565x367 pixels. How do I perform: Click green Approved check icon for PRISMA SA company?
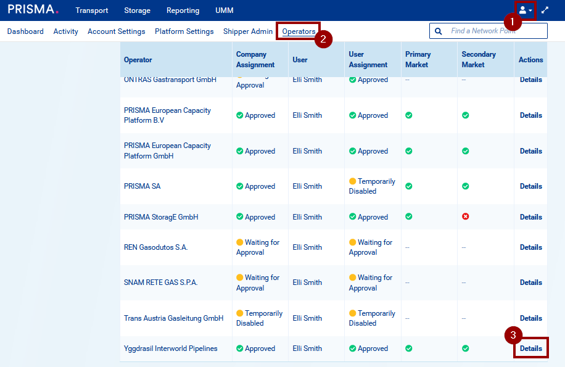pos(240,186)
